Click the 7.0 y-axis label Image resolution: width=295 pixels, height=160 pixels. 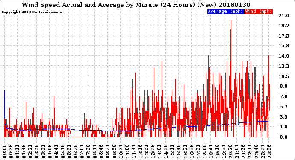(x=284, y=96)
